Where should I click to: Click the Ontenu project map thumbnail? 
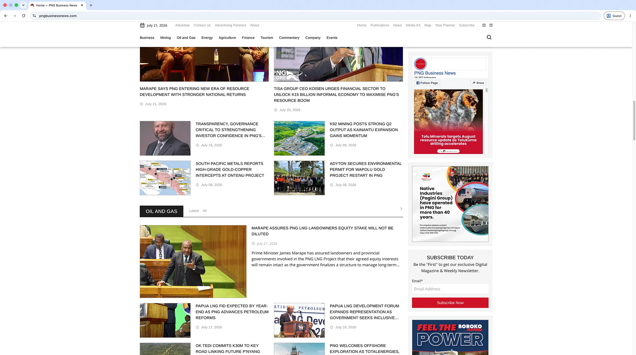pos(165,178)
